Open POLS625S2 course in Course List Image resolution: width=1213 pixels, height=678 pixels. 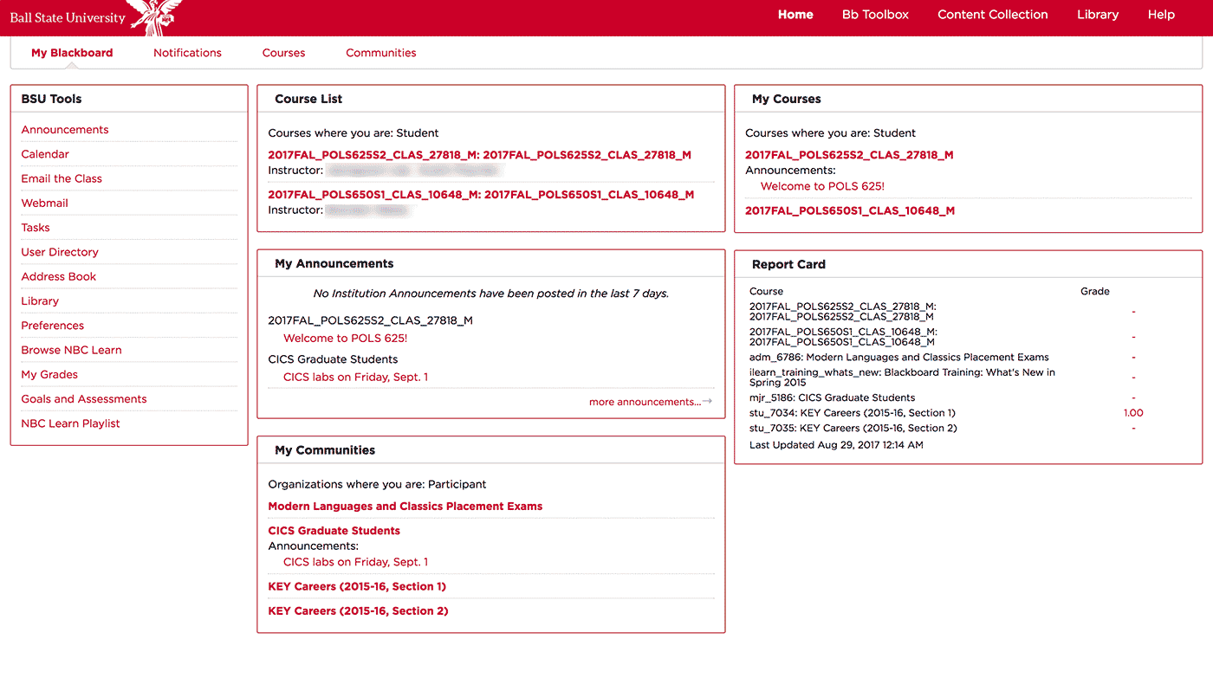pyautogui.click(x=480, y=155)
